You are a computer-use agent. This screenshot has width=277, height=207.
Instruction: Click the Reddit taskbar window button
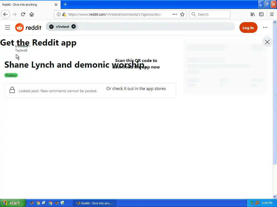(95, 203)
